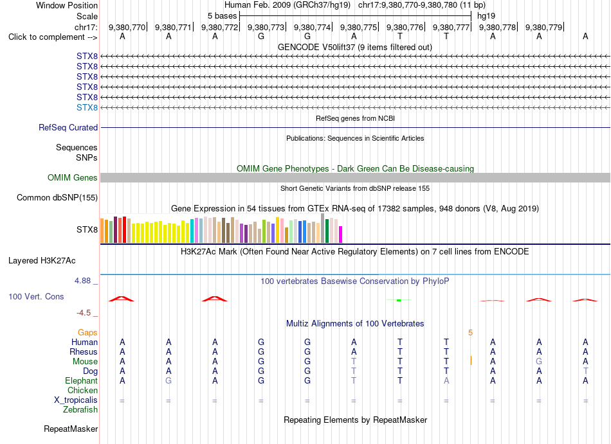Image resolution: width=611 pixels, height=444 pixels.
Task: Select the light-blue STX8 transcript label
Action: [87, 107]
